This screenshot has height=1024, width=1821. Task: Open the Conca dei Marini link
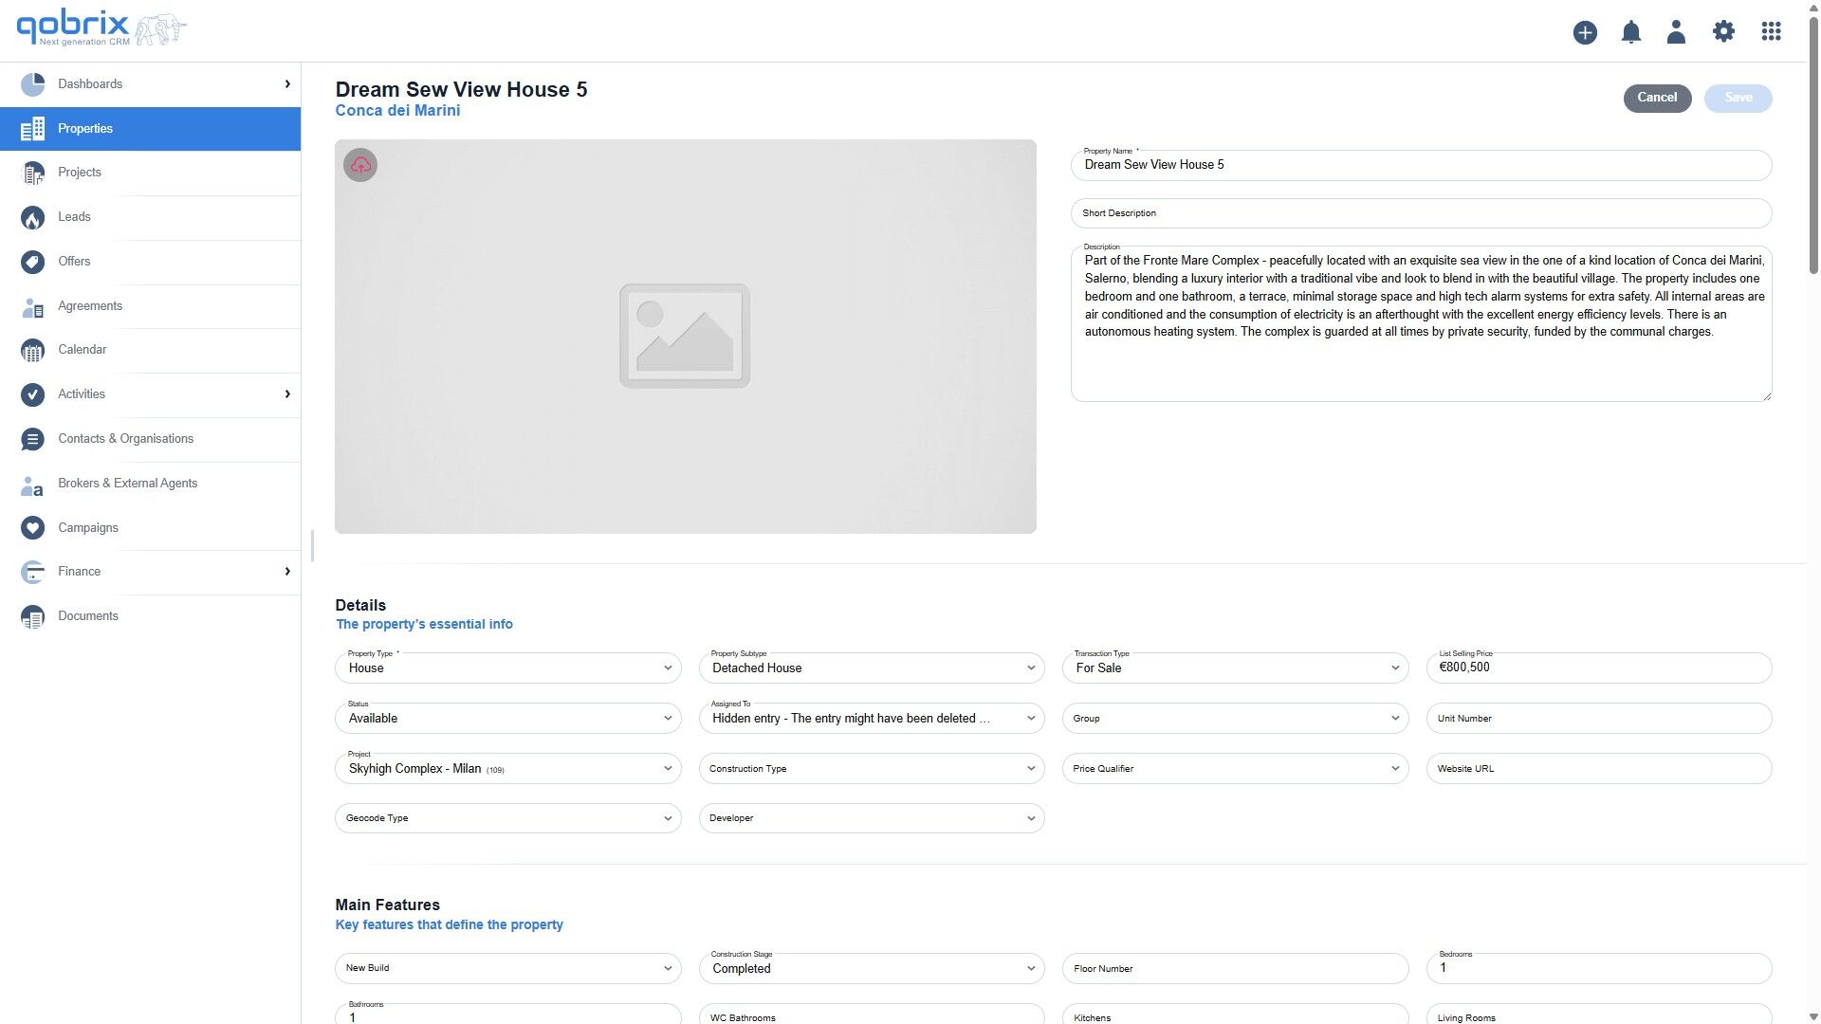pyautogui.click(x=397, y=110)
